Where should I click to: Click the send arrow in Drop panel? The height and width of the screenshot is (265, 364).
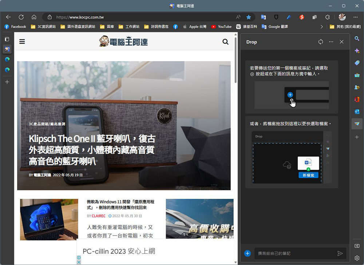(x=340, y=253)
